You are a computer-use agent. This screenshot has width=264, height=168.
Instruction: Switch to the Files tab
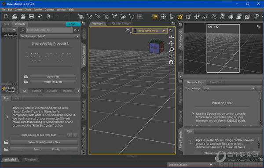tap(7, 24)
